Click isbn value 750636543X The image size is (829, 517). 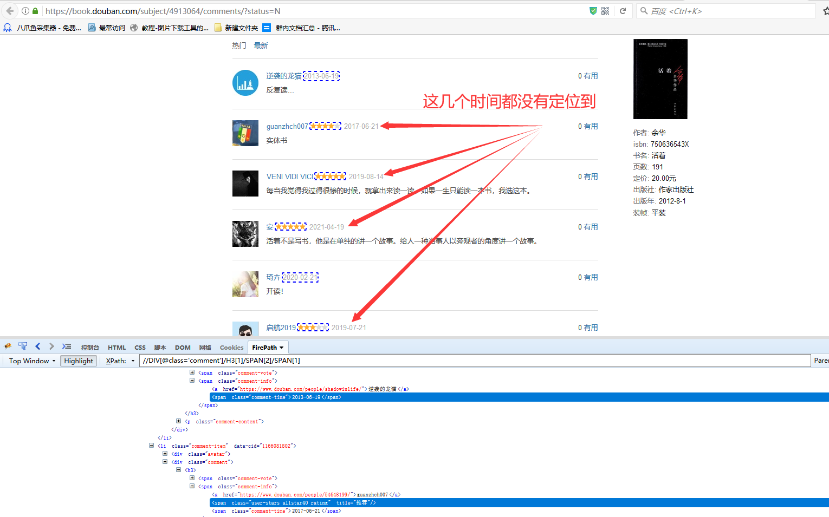670,144
